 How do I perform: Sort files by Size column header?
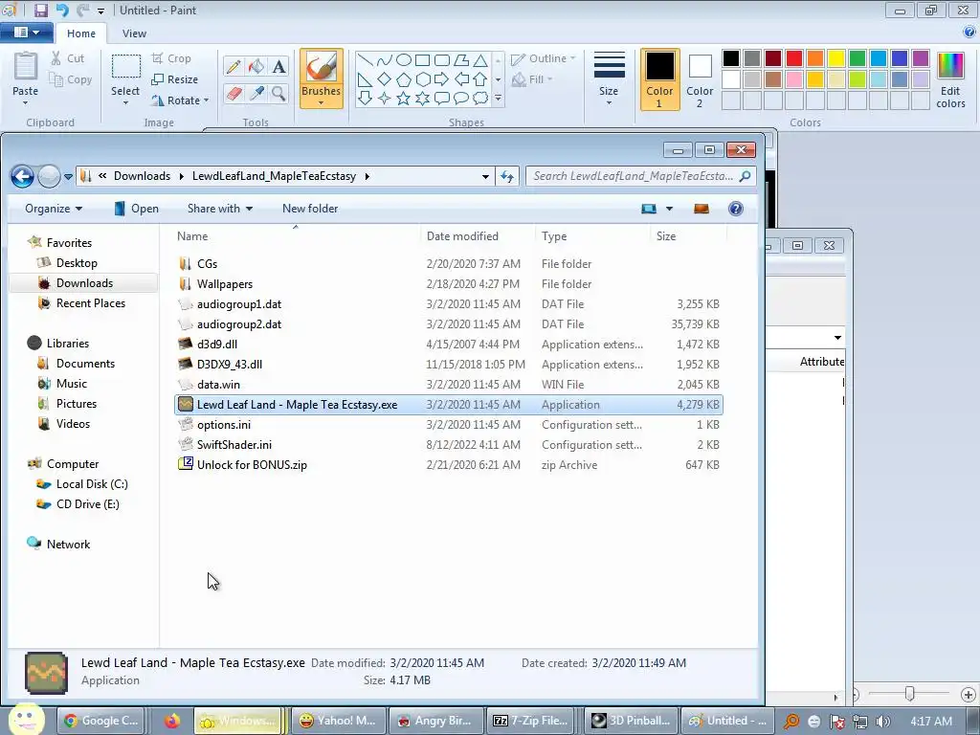(688, 236)
